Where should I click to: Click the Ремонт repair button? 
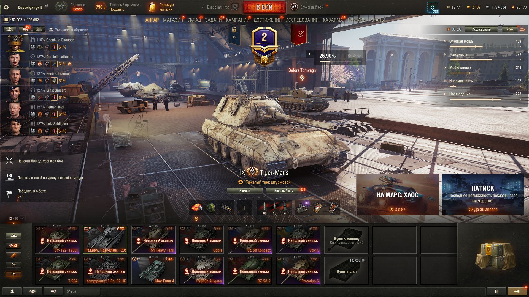click(245, 191)
